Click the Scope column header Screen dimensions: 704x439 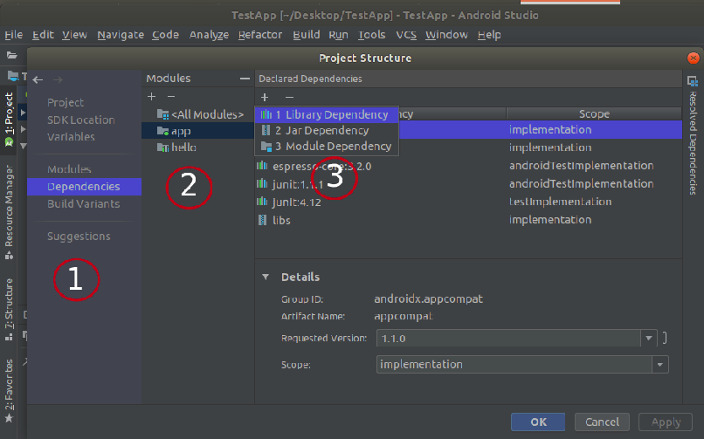(594, 114)
